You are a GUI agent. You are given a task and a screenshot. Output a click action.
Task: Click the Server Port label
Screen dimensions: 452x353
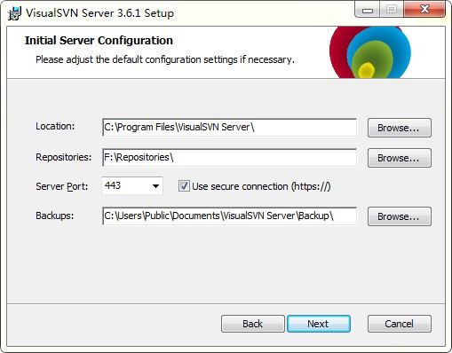(x=62, y=186)
